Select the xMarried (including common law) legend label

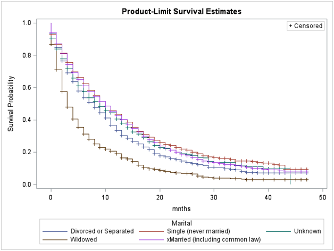[x=198, y=239]
